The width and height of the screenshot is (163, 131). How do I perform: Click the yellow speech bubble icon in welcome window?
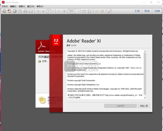[x=42, y=100]
